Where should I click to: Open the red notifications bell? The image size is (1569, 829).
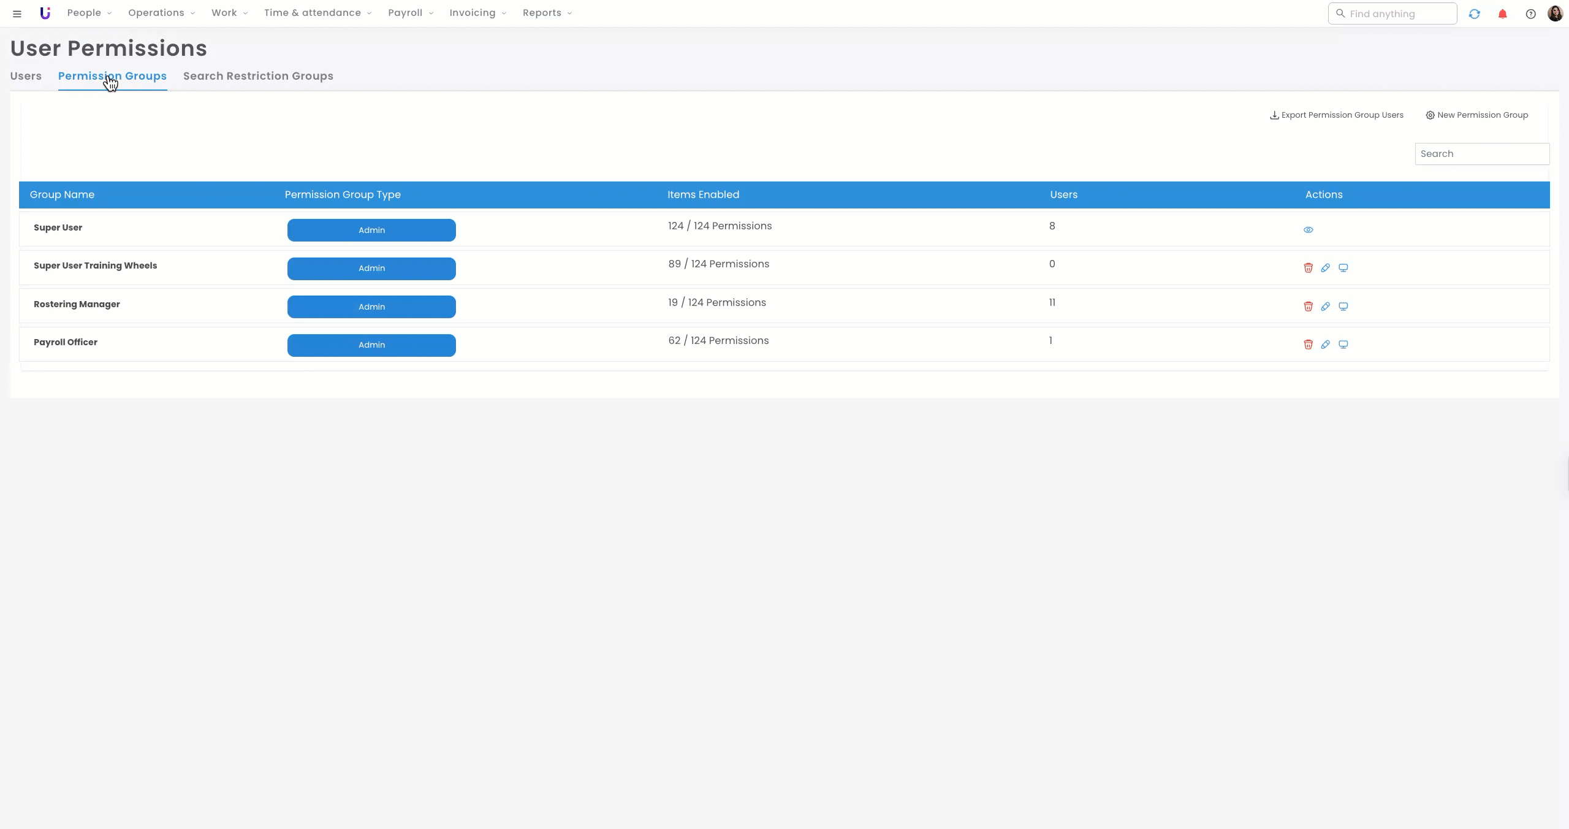coord(1502,13)
